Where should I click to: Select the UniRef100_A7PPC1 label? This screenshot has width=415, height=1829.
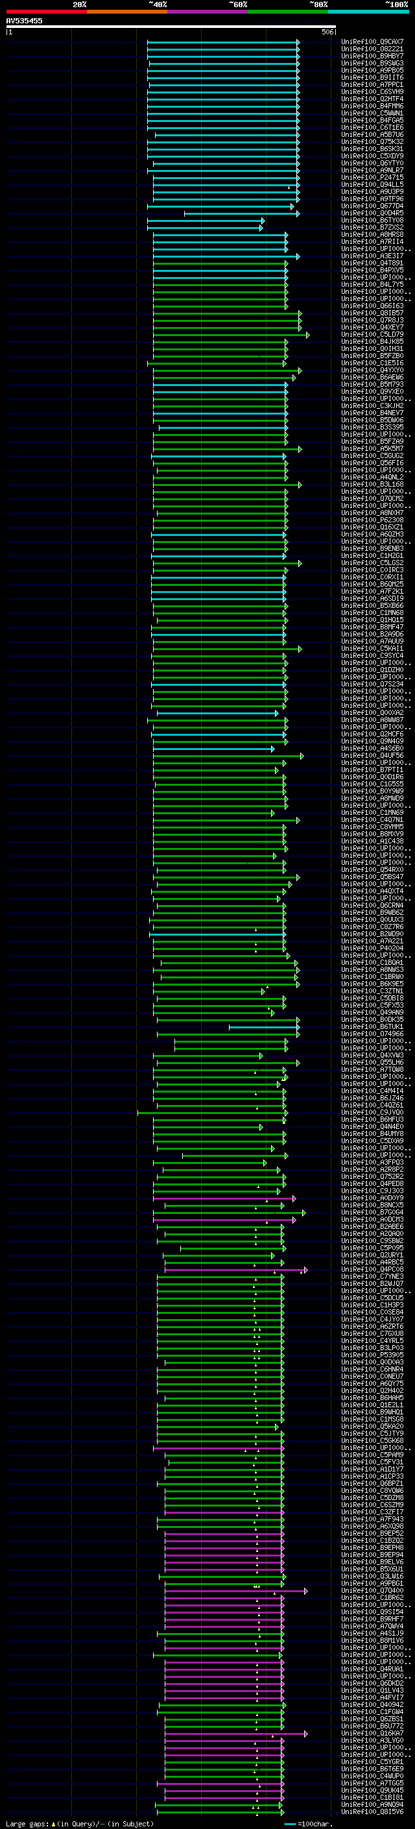tap(372, 84)
